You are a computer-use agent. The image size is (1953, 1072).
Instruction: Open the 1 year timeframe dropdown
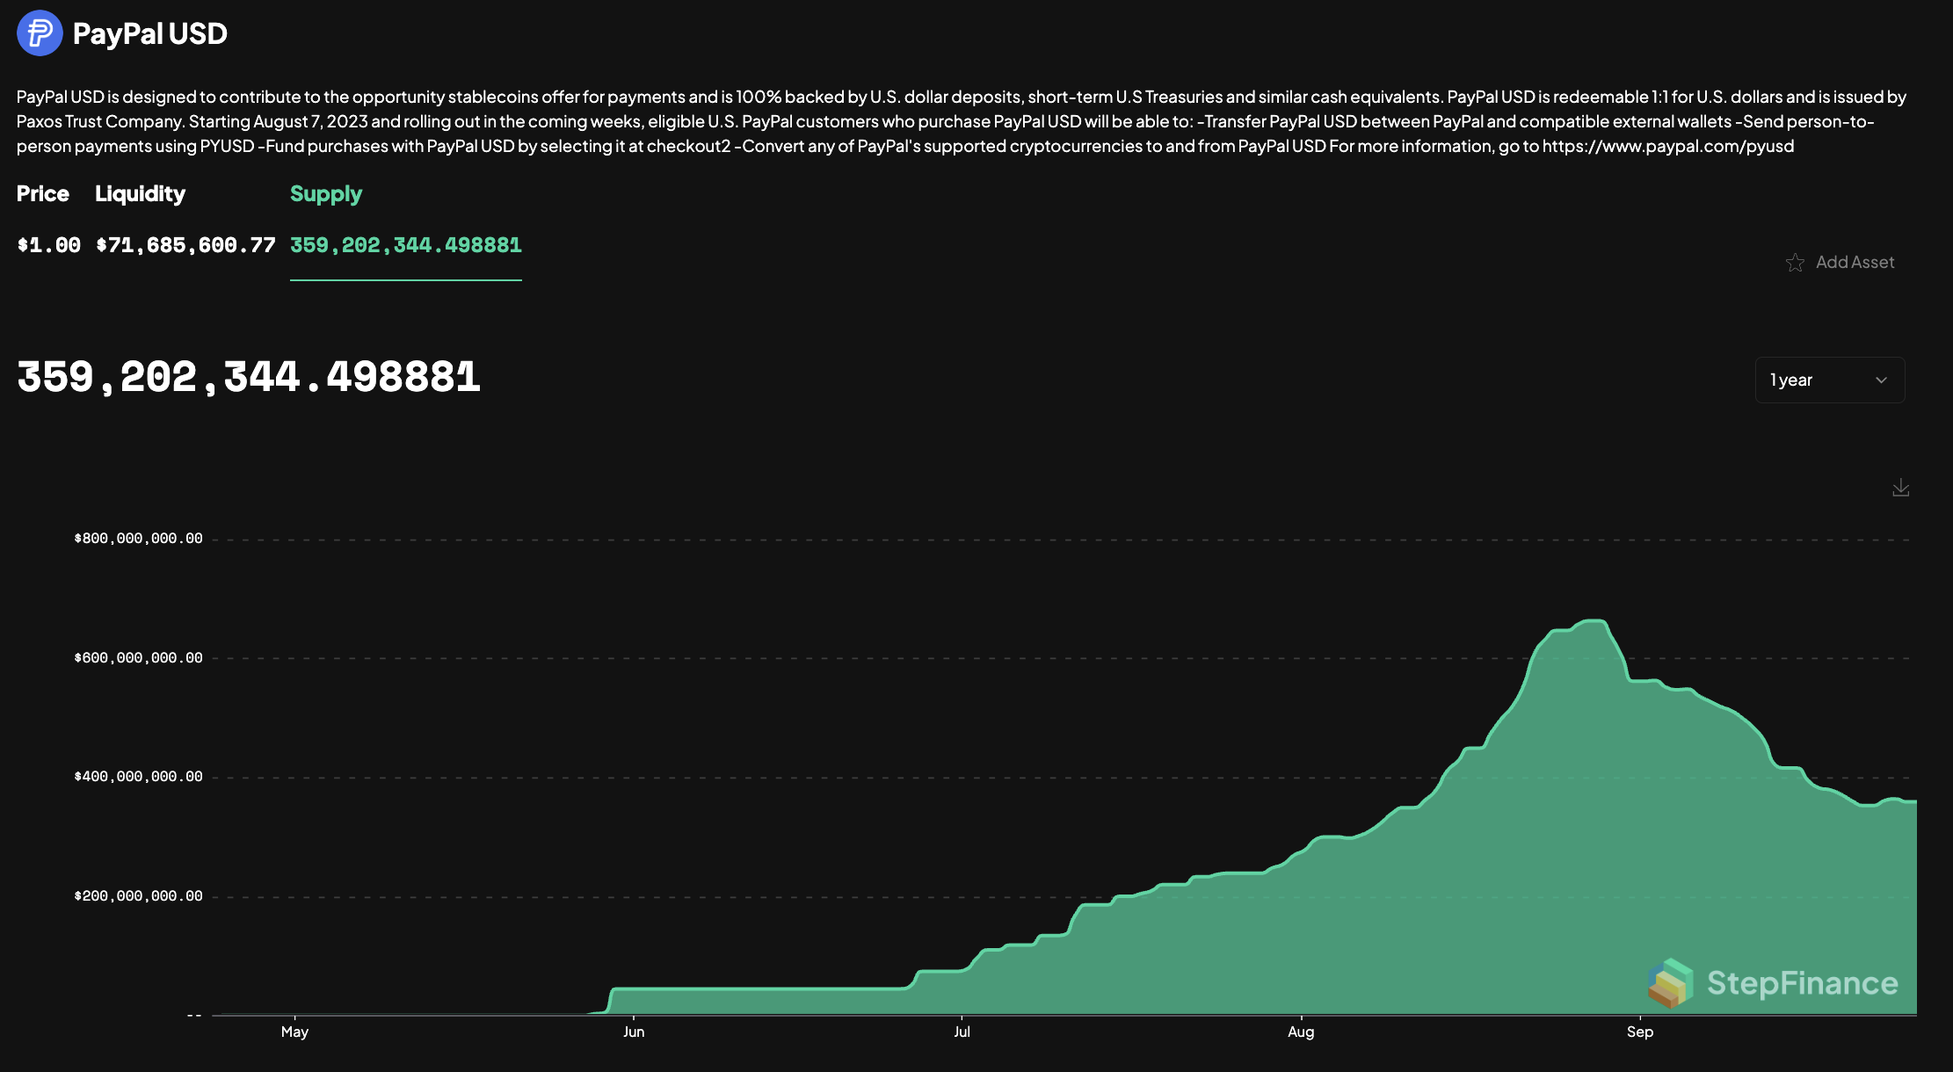click(x=1829, y=380)
